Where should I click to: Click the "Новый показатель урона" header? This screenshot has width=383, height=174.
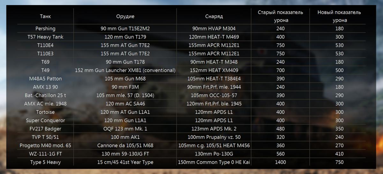pyautogui.click(x=339, y=16)
